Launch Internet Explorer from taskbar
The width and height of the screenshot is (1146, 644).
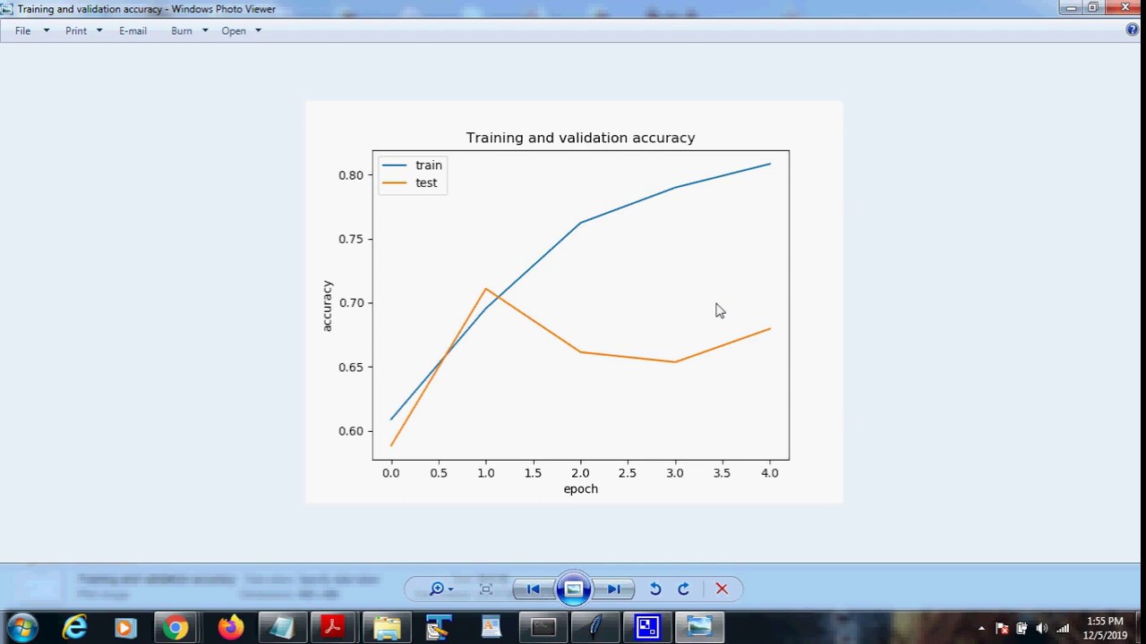74,627
